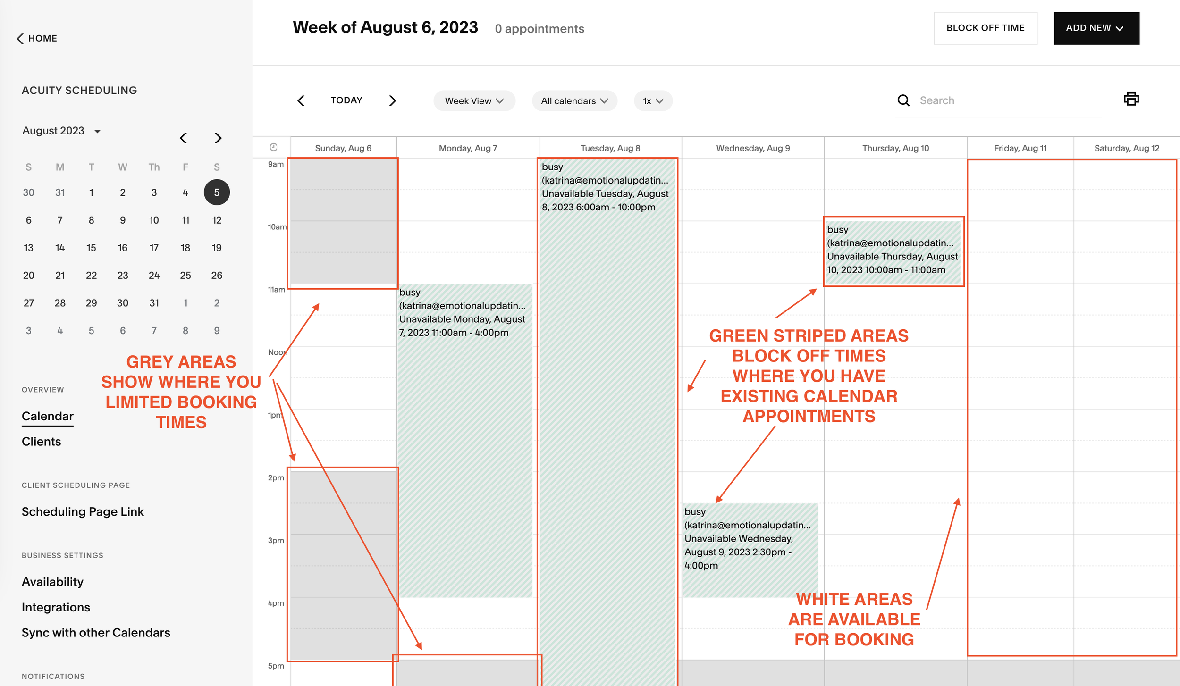1180x686 pixels.
Task: Click the clock icon in calendar header
Action: coord(273,147)
